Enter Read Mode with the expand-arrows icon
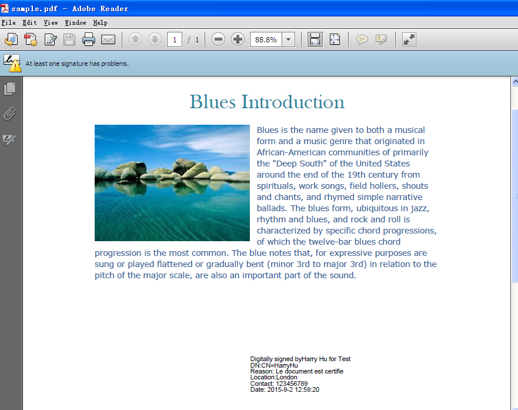 coord(409,39)
